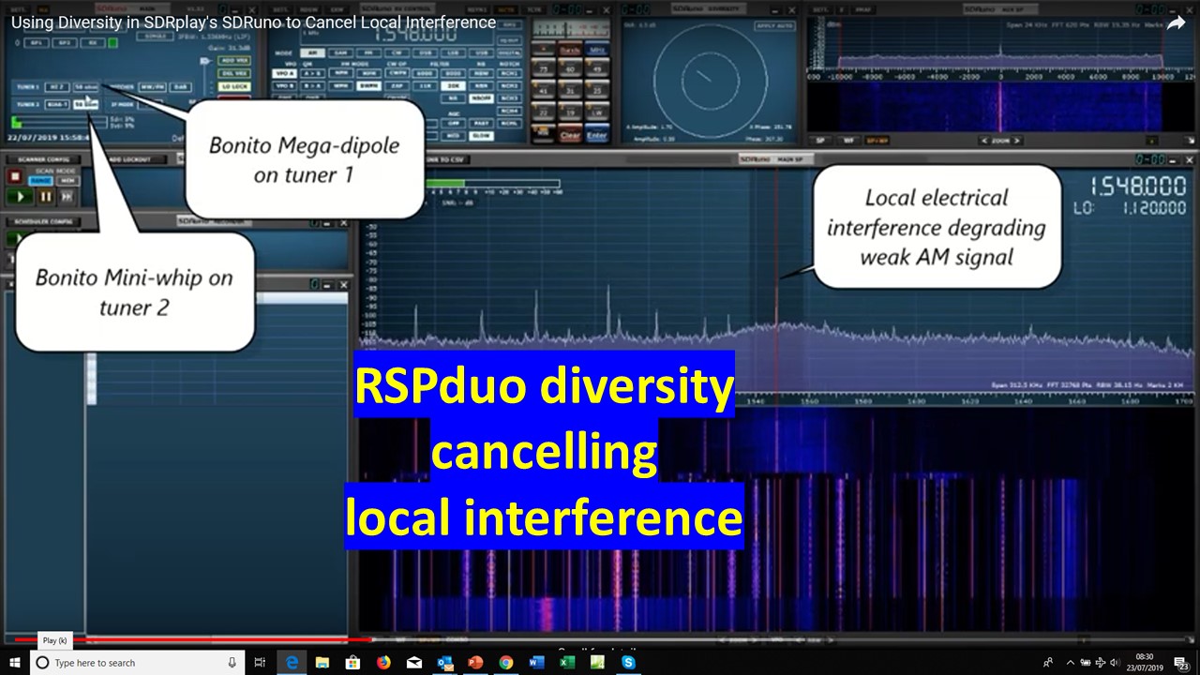Open Skype from the taskbar

click(628, 663)
